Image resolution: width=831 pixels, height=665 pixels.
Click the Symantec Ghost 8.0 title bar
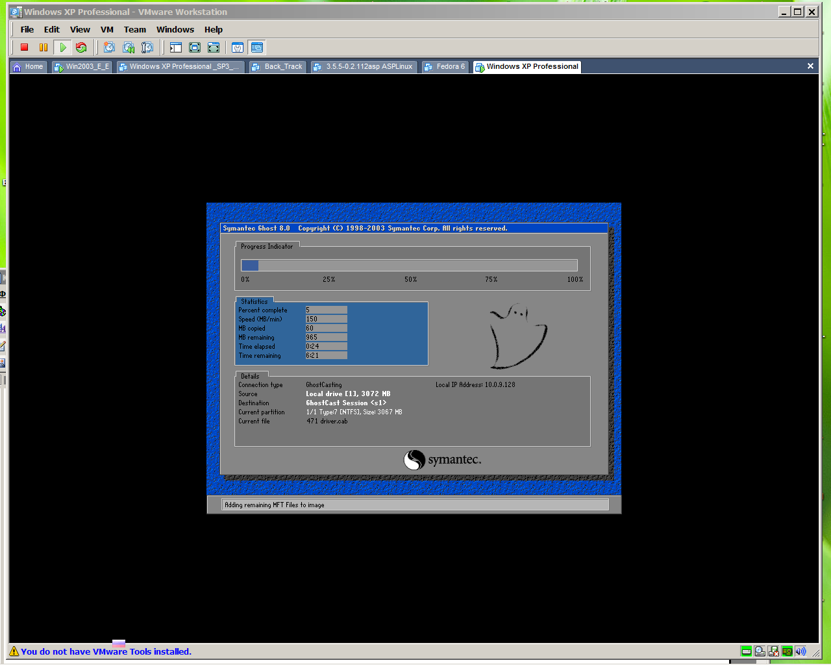pyautogui.click(x=414, y=228)
